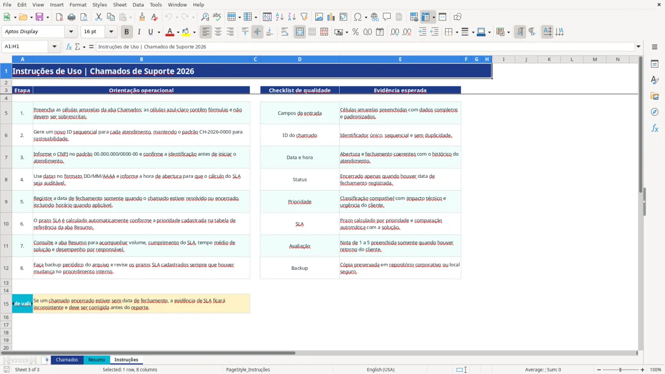Insert hyperlink globe icon

coord(375,17)
